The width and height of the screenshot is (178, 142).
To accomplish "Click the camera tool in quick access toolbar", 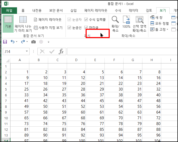I will tap(34, 42).
